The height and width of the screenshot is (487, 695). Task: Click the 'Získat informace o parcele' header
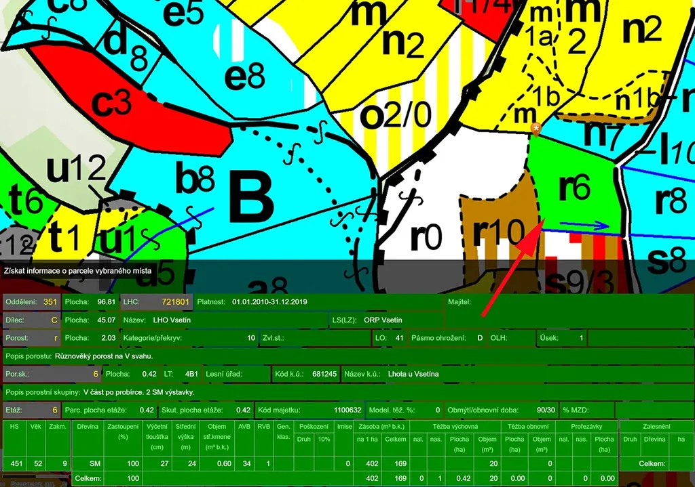(x=77, y=271)
